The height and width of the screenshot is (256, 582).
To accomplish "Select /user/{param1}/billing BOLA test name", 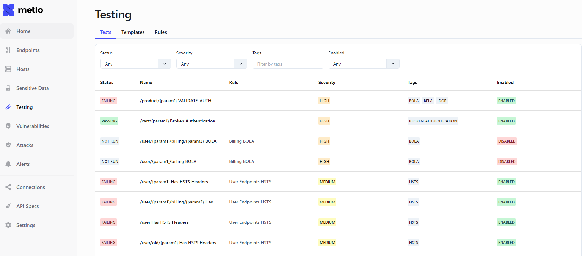I will (168, 161).
